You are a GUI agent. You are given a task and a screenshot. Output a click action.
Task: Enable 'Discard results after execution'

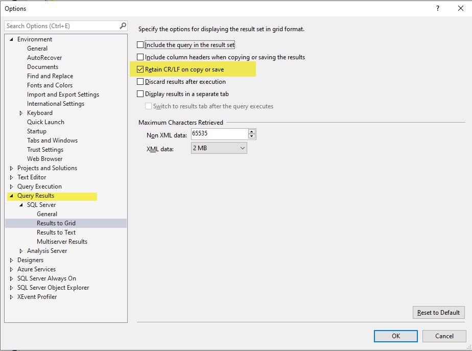(140, 81)
